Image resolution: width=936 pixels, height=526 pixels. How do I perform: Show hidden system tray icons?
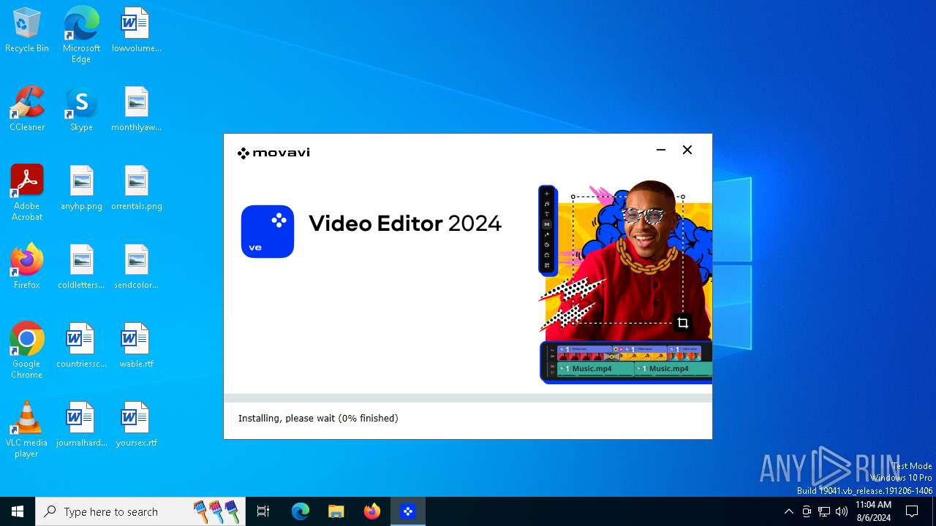(x=788, y=511)
